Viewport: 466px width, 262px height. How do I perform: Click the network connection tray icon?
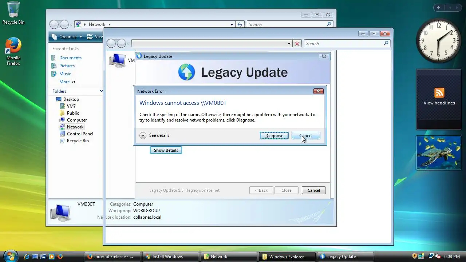coord(431,256)
